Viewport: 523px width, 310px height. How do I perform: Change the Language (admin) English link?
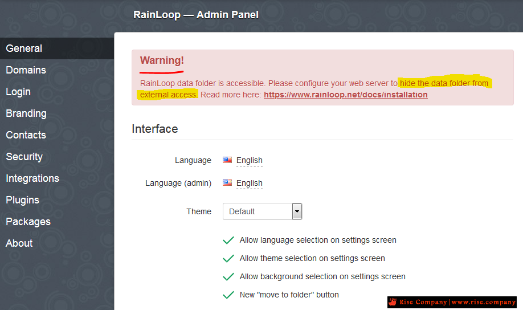249,183
